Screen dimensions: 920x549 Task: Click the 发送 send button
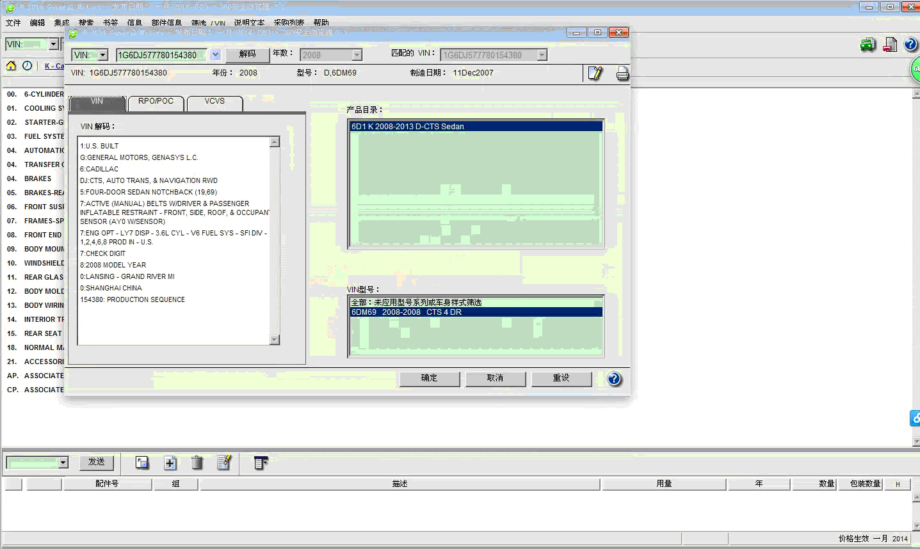pos(97,462)
